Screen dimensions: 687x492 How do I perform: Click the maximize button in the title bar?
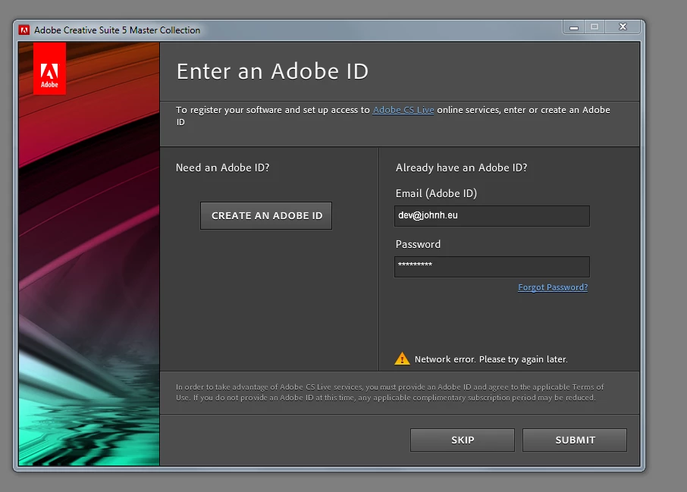point(594,27)
